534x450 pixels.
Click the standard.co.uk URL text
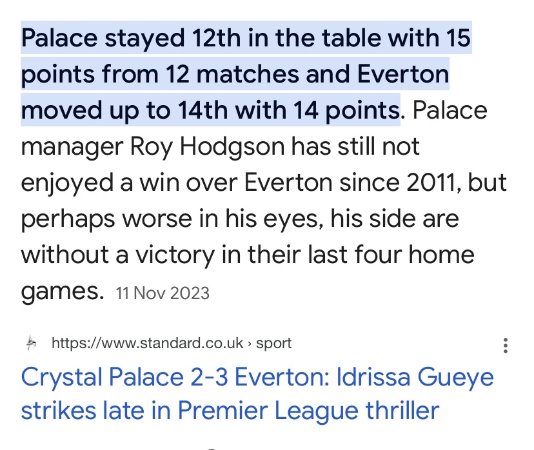point(147,344)
